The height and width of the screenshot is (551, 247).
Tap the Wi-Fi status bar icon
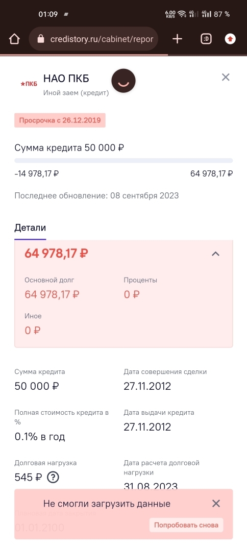click(182, 14)
